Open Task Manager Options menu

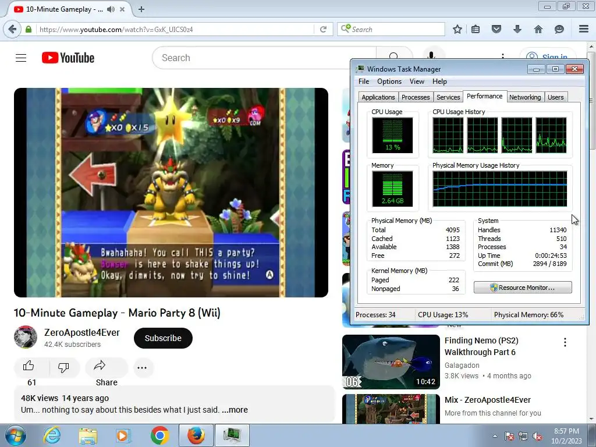(389, 81)
